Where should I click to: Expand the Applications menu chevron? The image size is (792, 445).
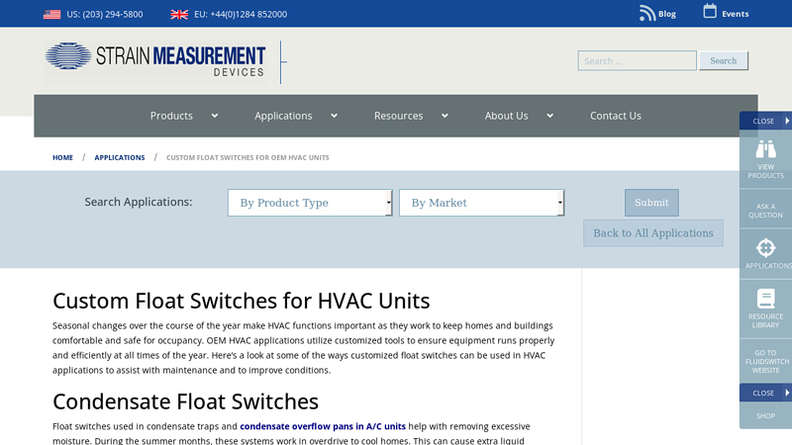[334, 116]
